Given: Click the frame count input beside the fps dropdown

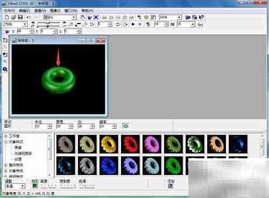Looking at the screenshot, I should [159, 24].
